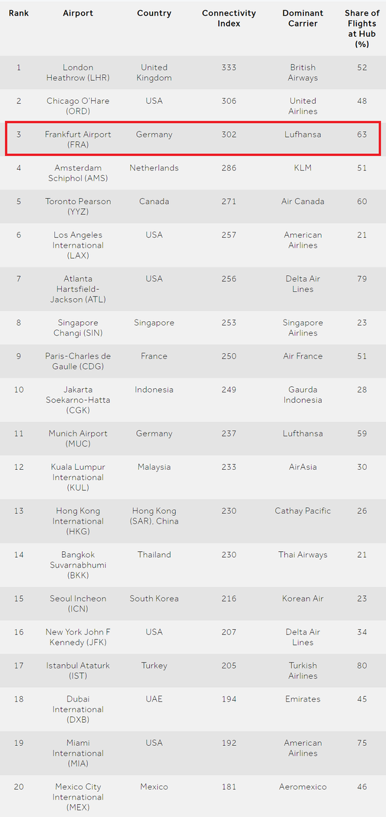This screenshot has width=386, height=817.
Task: Click the Amsterdam Schiphol (AMS) cell
Action: coord(78,173)
